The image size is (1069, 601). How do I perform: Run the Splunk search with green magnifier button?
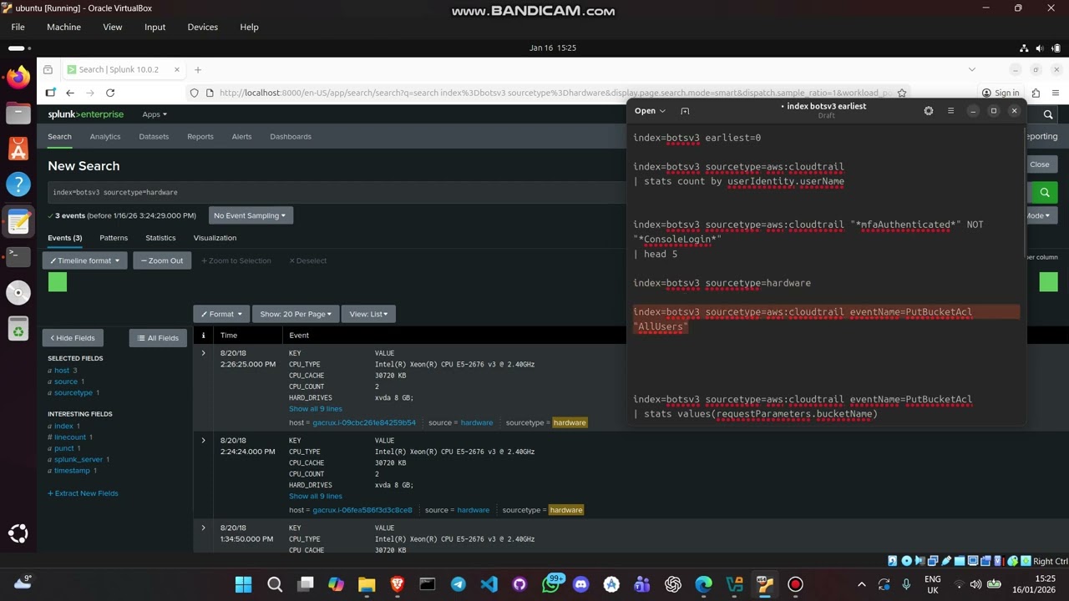click(x=1044, y=192)
